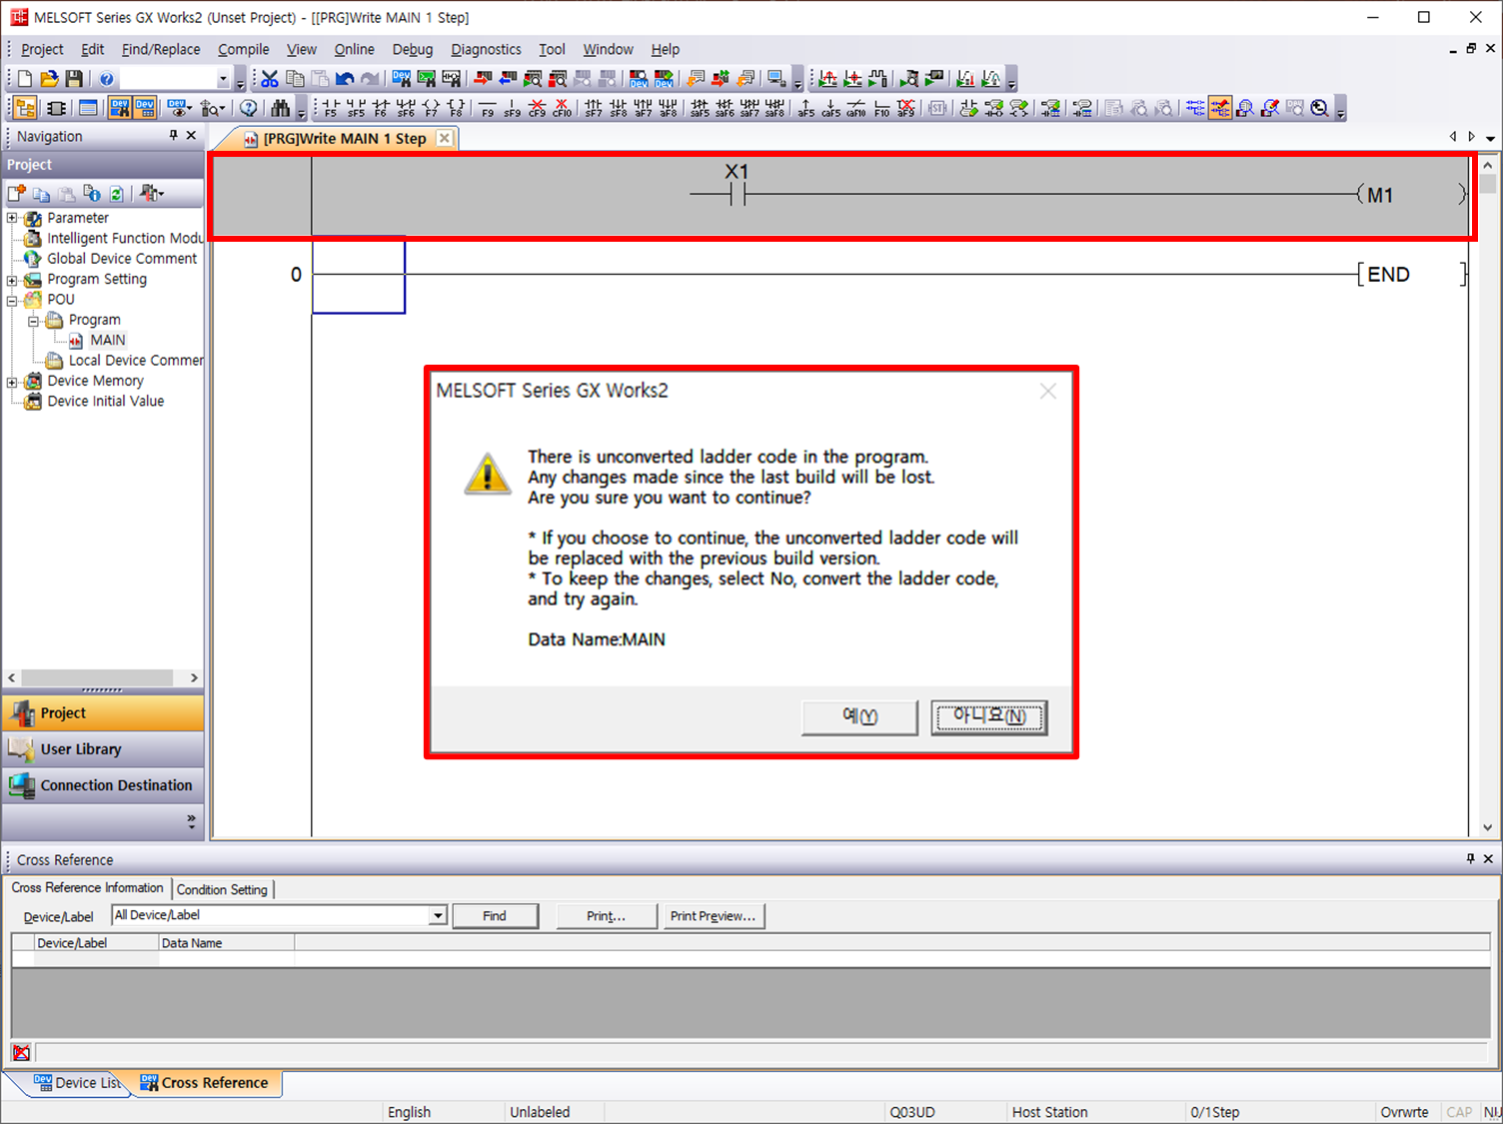
Task: Open the Help question mark icon
Action: tap(107, 79)
